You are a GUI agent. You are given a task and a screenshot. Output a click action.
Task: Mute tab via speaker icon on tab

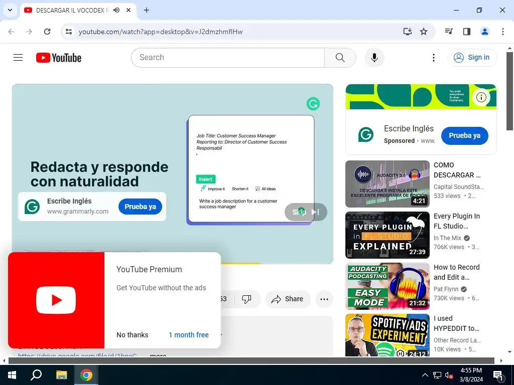(x=116, y=10)
